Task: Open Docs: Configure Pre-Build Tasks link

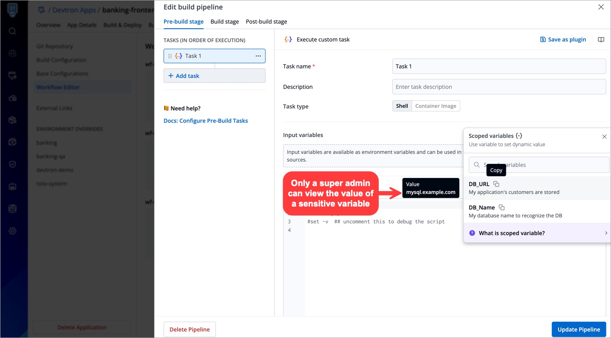Action: coord(205,121)
